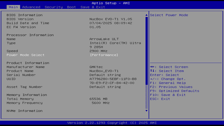Viewport: 224px width, 126px height.
Task: Click the F10: Save & Exit hint
Action: [168, 95]
